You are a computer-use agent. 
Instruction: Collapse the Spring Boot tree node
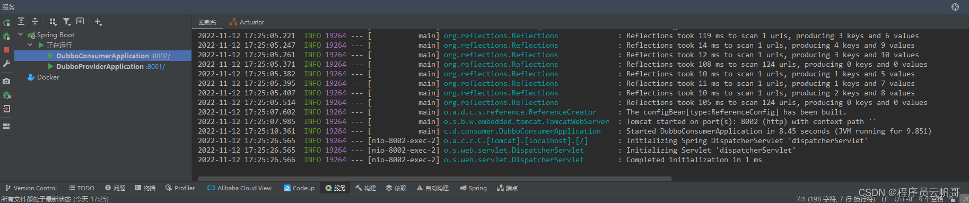pyautogui.click(x=21, y=34)
